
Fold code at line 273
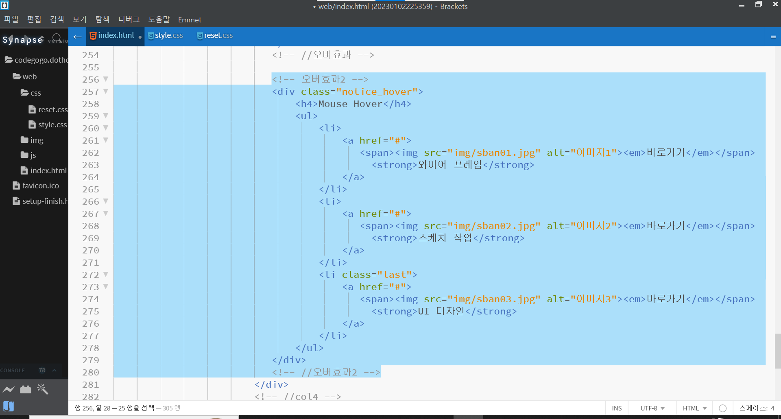106,286
